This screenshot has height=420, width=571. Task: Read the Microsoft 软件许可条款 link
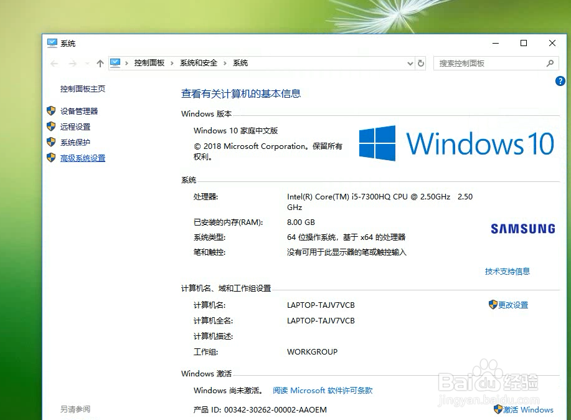point(323,391)
